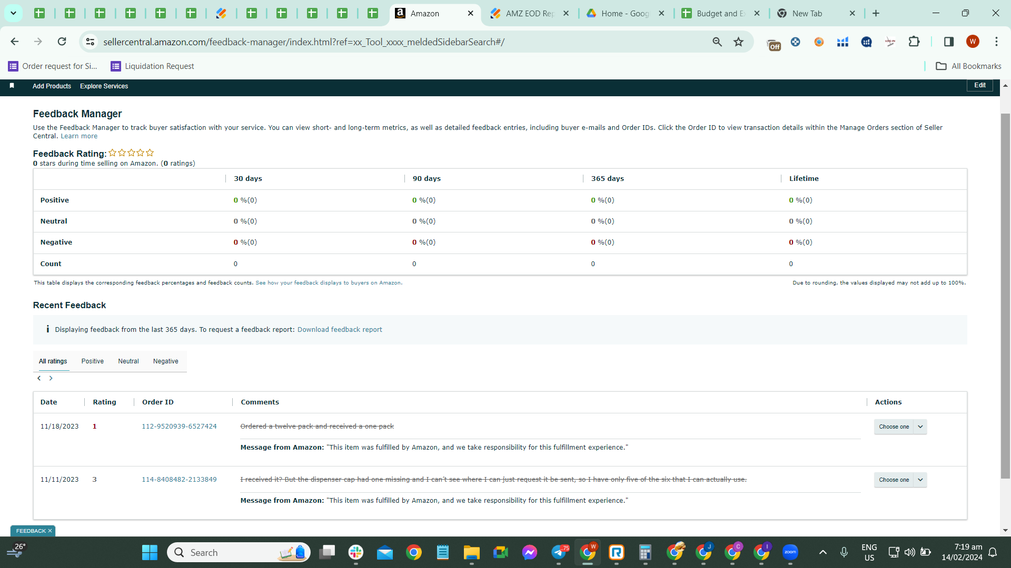Go to previous feedback page arrow
Image resolution: width=1011 pixels, height=568 pixels.
pos(39,378)
